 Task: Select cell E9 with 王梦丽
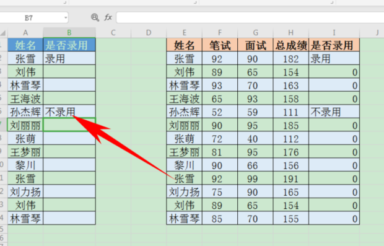[x=184, y=152]
